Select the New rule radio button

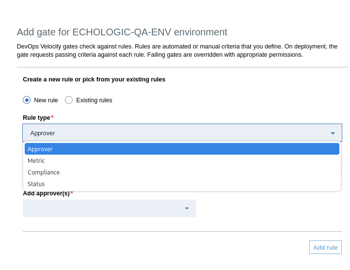[x=27, y=100]
